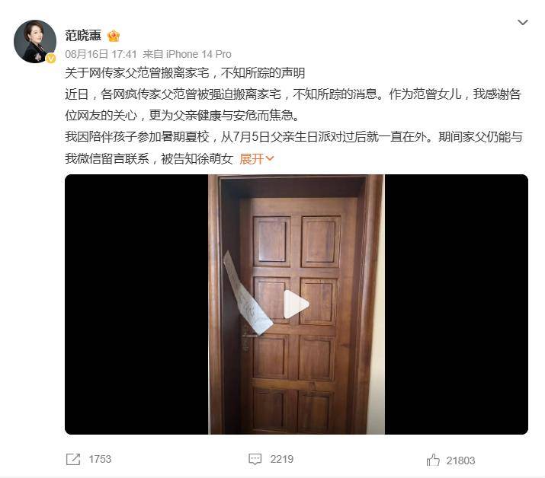Click the 来自 iPhone 14 Pro source
545x478 pixels.
point(187,54)
